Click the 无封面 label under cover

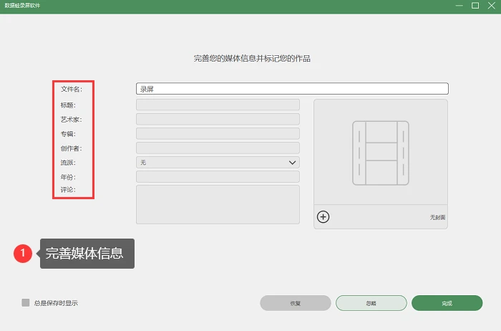(437, 218)
